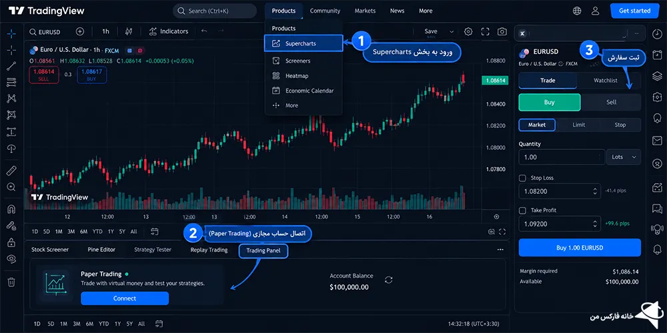This screenshot has height=333, width=667.
Task: Click the Quantity 1.00 input field
Action: tap(562, 157)
